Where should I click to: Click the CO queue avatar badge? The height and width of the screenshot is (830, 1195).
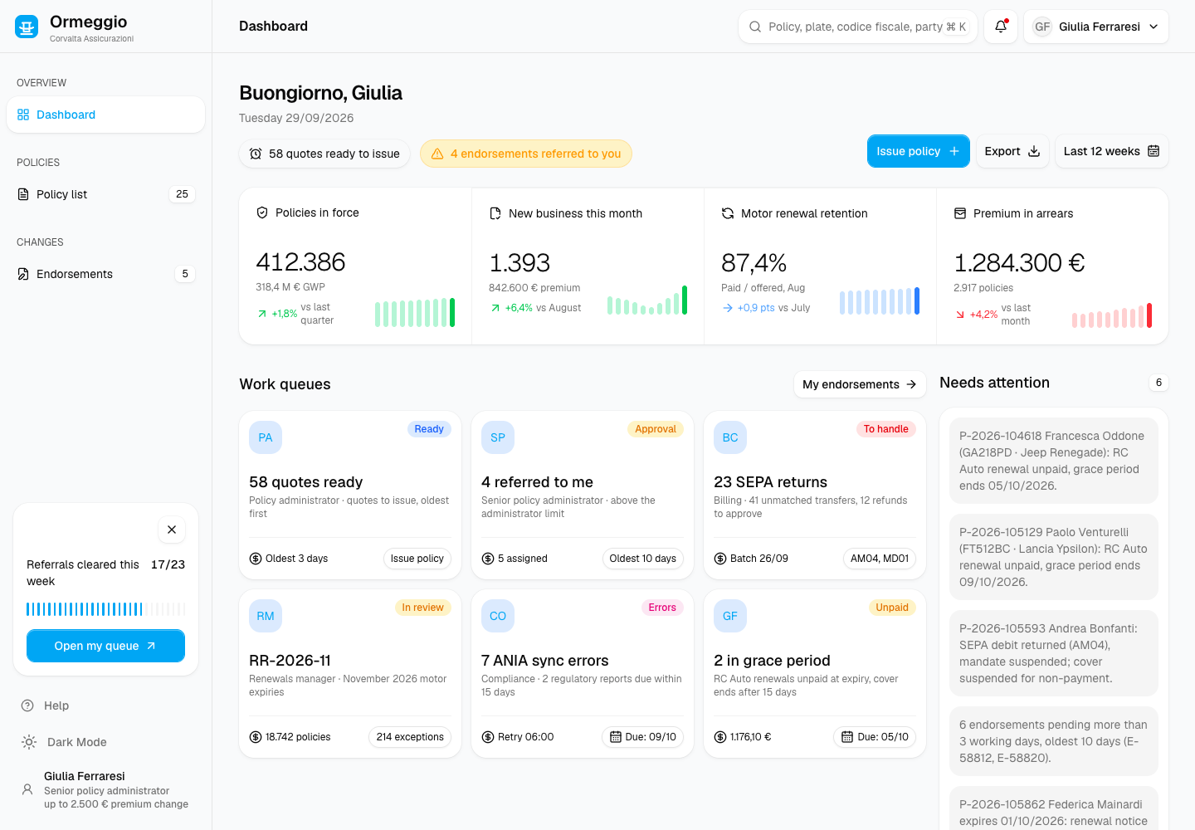pos(498,616)
